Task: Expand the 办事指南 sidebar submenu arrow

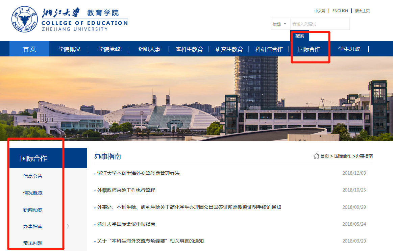Action: click(68, 226)
